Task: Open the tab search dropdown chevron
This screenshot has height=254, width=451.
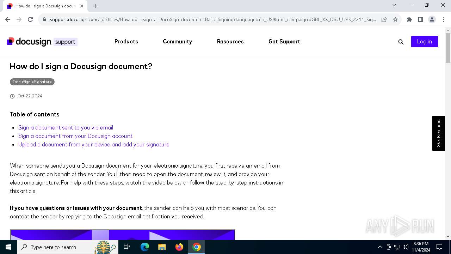Action: tap(394, 5)
